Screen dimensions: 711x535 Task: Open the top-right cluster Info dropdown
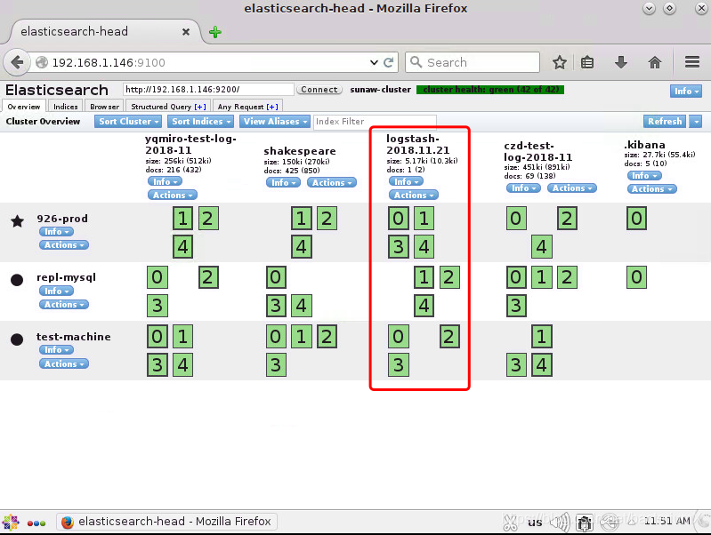[x=685, y=91]
